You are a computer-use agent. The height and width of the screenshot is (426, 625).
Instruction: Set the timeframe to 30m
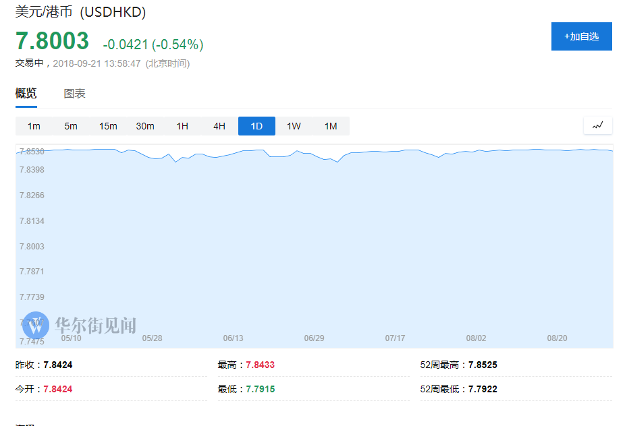[x=145, y=126]
